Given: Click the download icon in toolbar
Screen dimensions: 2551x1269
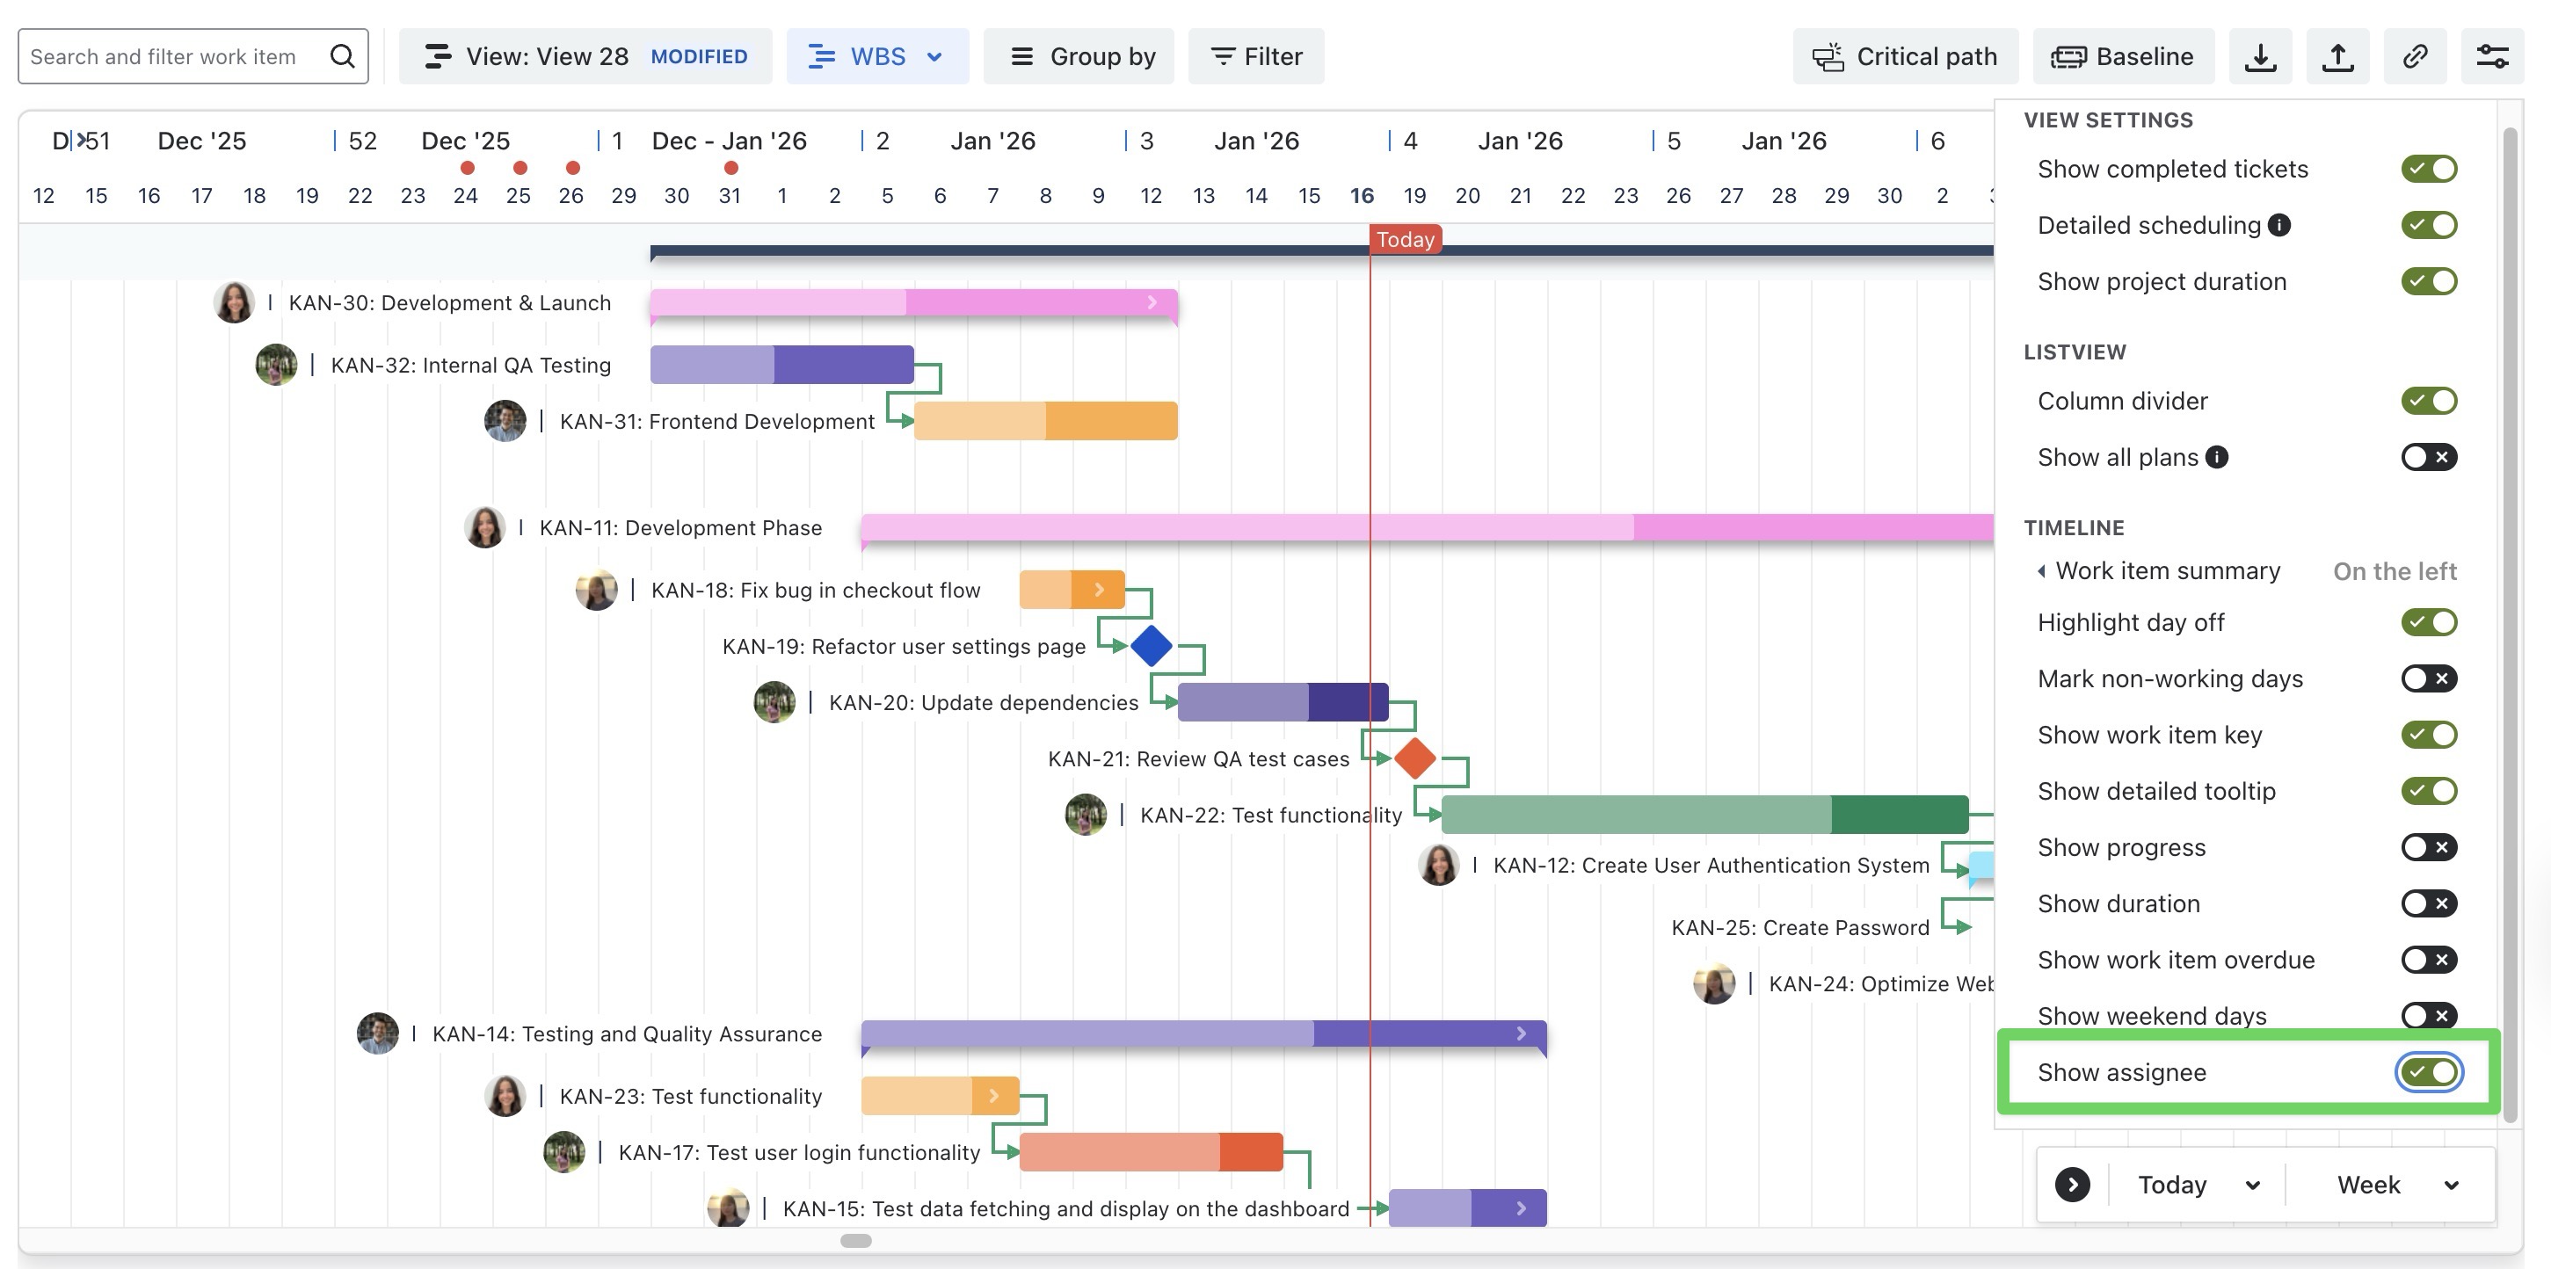Looking at the screenshot, I should click(x=2259, y=56).
